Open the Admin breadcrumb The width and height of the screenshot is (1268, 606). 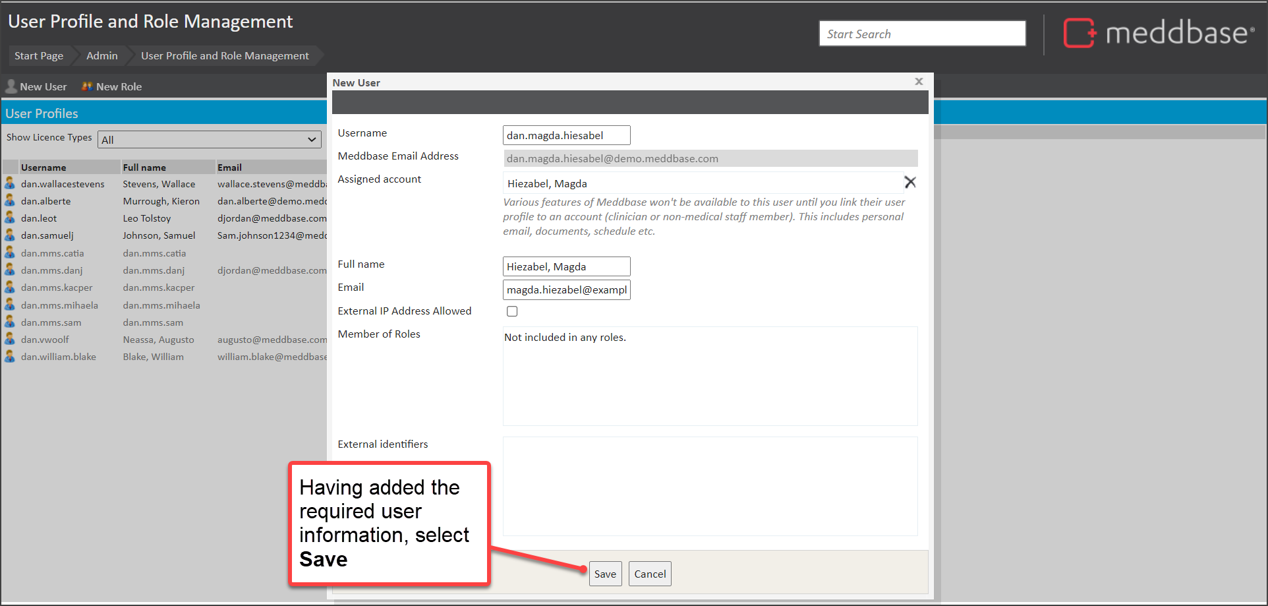(x=101, y=56)
